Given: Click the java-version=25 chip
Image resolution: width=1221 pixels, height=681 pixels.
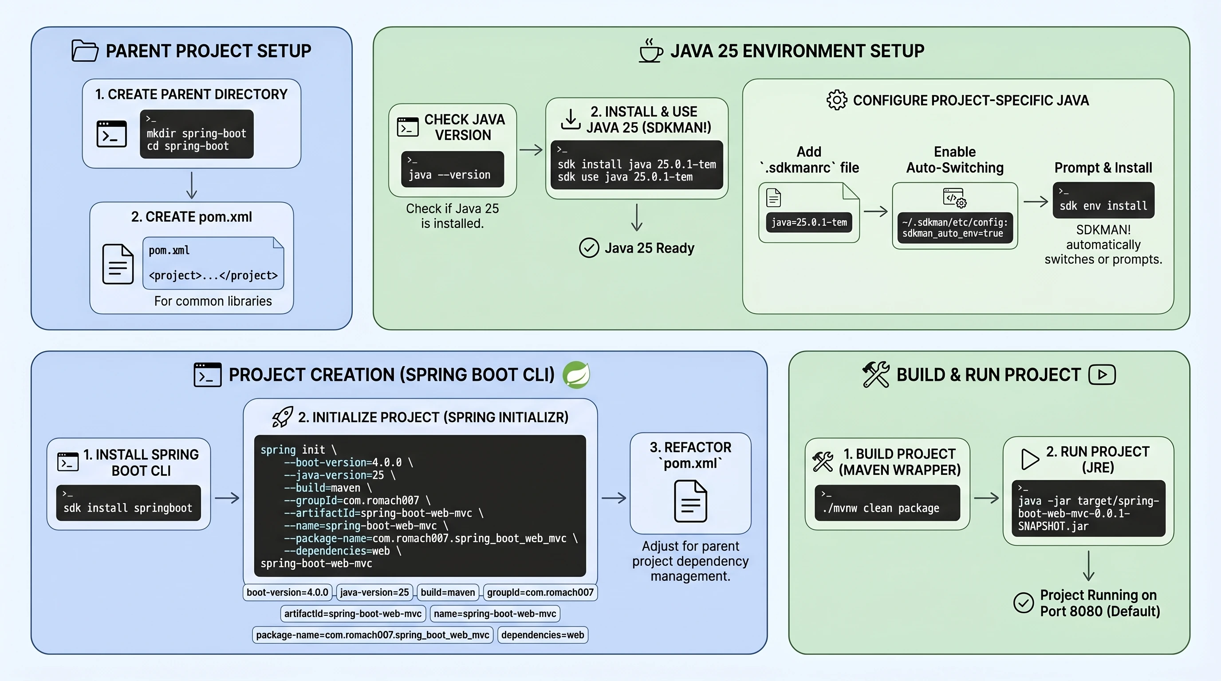Looking at the screenshot, I should click(374, 592).
